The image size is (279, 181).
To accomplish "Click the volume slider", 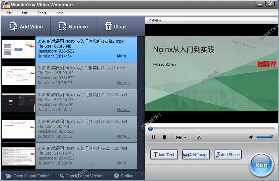I will point(264,137).
